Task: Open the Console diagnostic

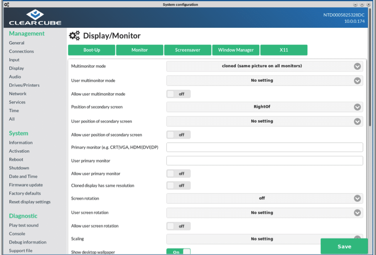Action: [x=17, y=234]
